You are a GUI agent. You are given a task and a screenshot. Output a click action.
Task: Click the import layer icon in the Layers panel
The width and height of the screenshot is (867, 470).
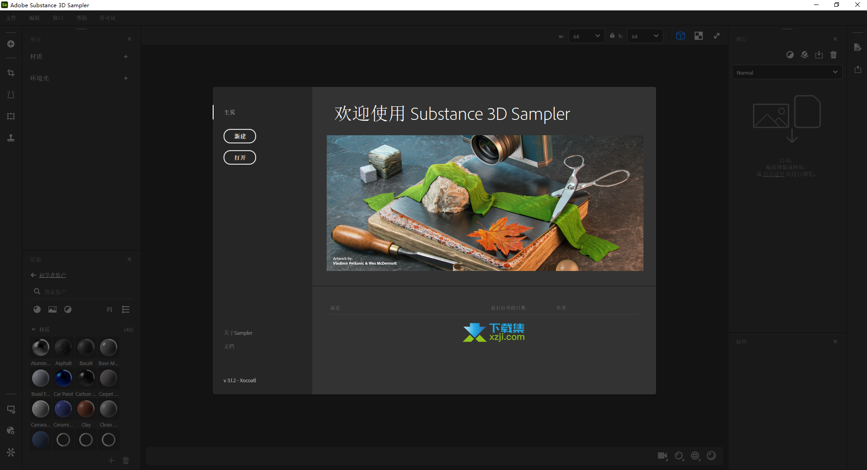click(819, 55)
